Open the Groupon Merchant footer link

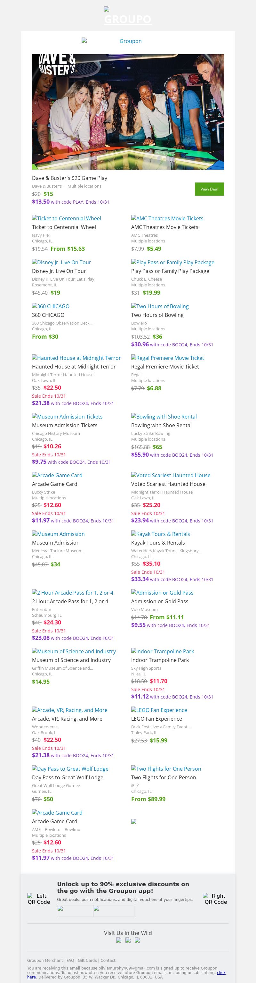point(45,960)
